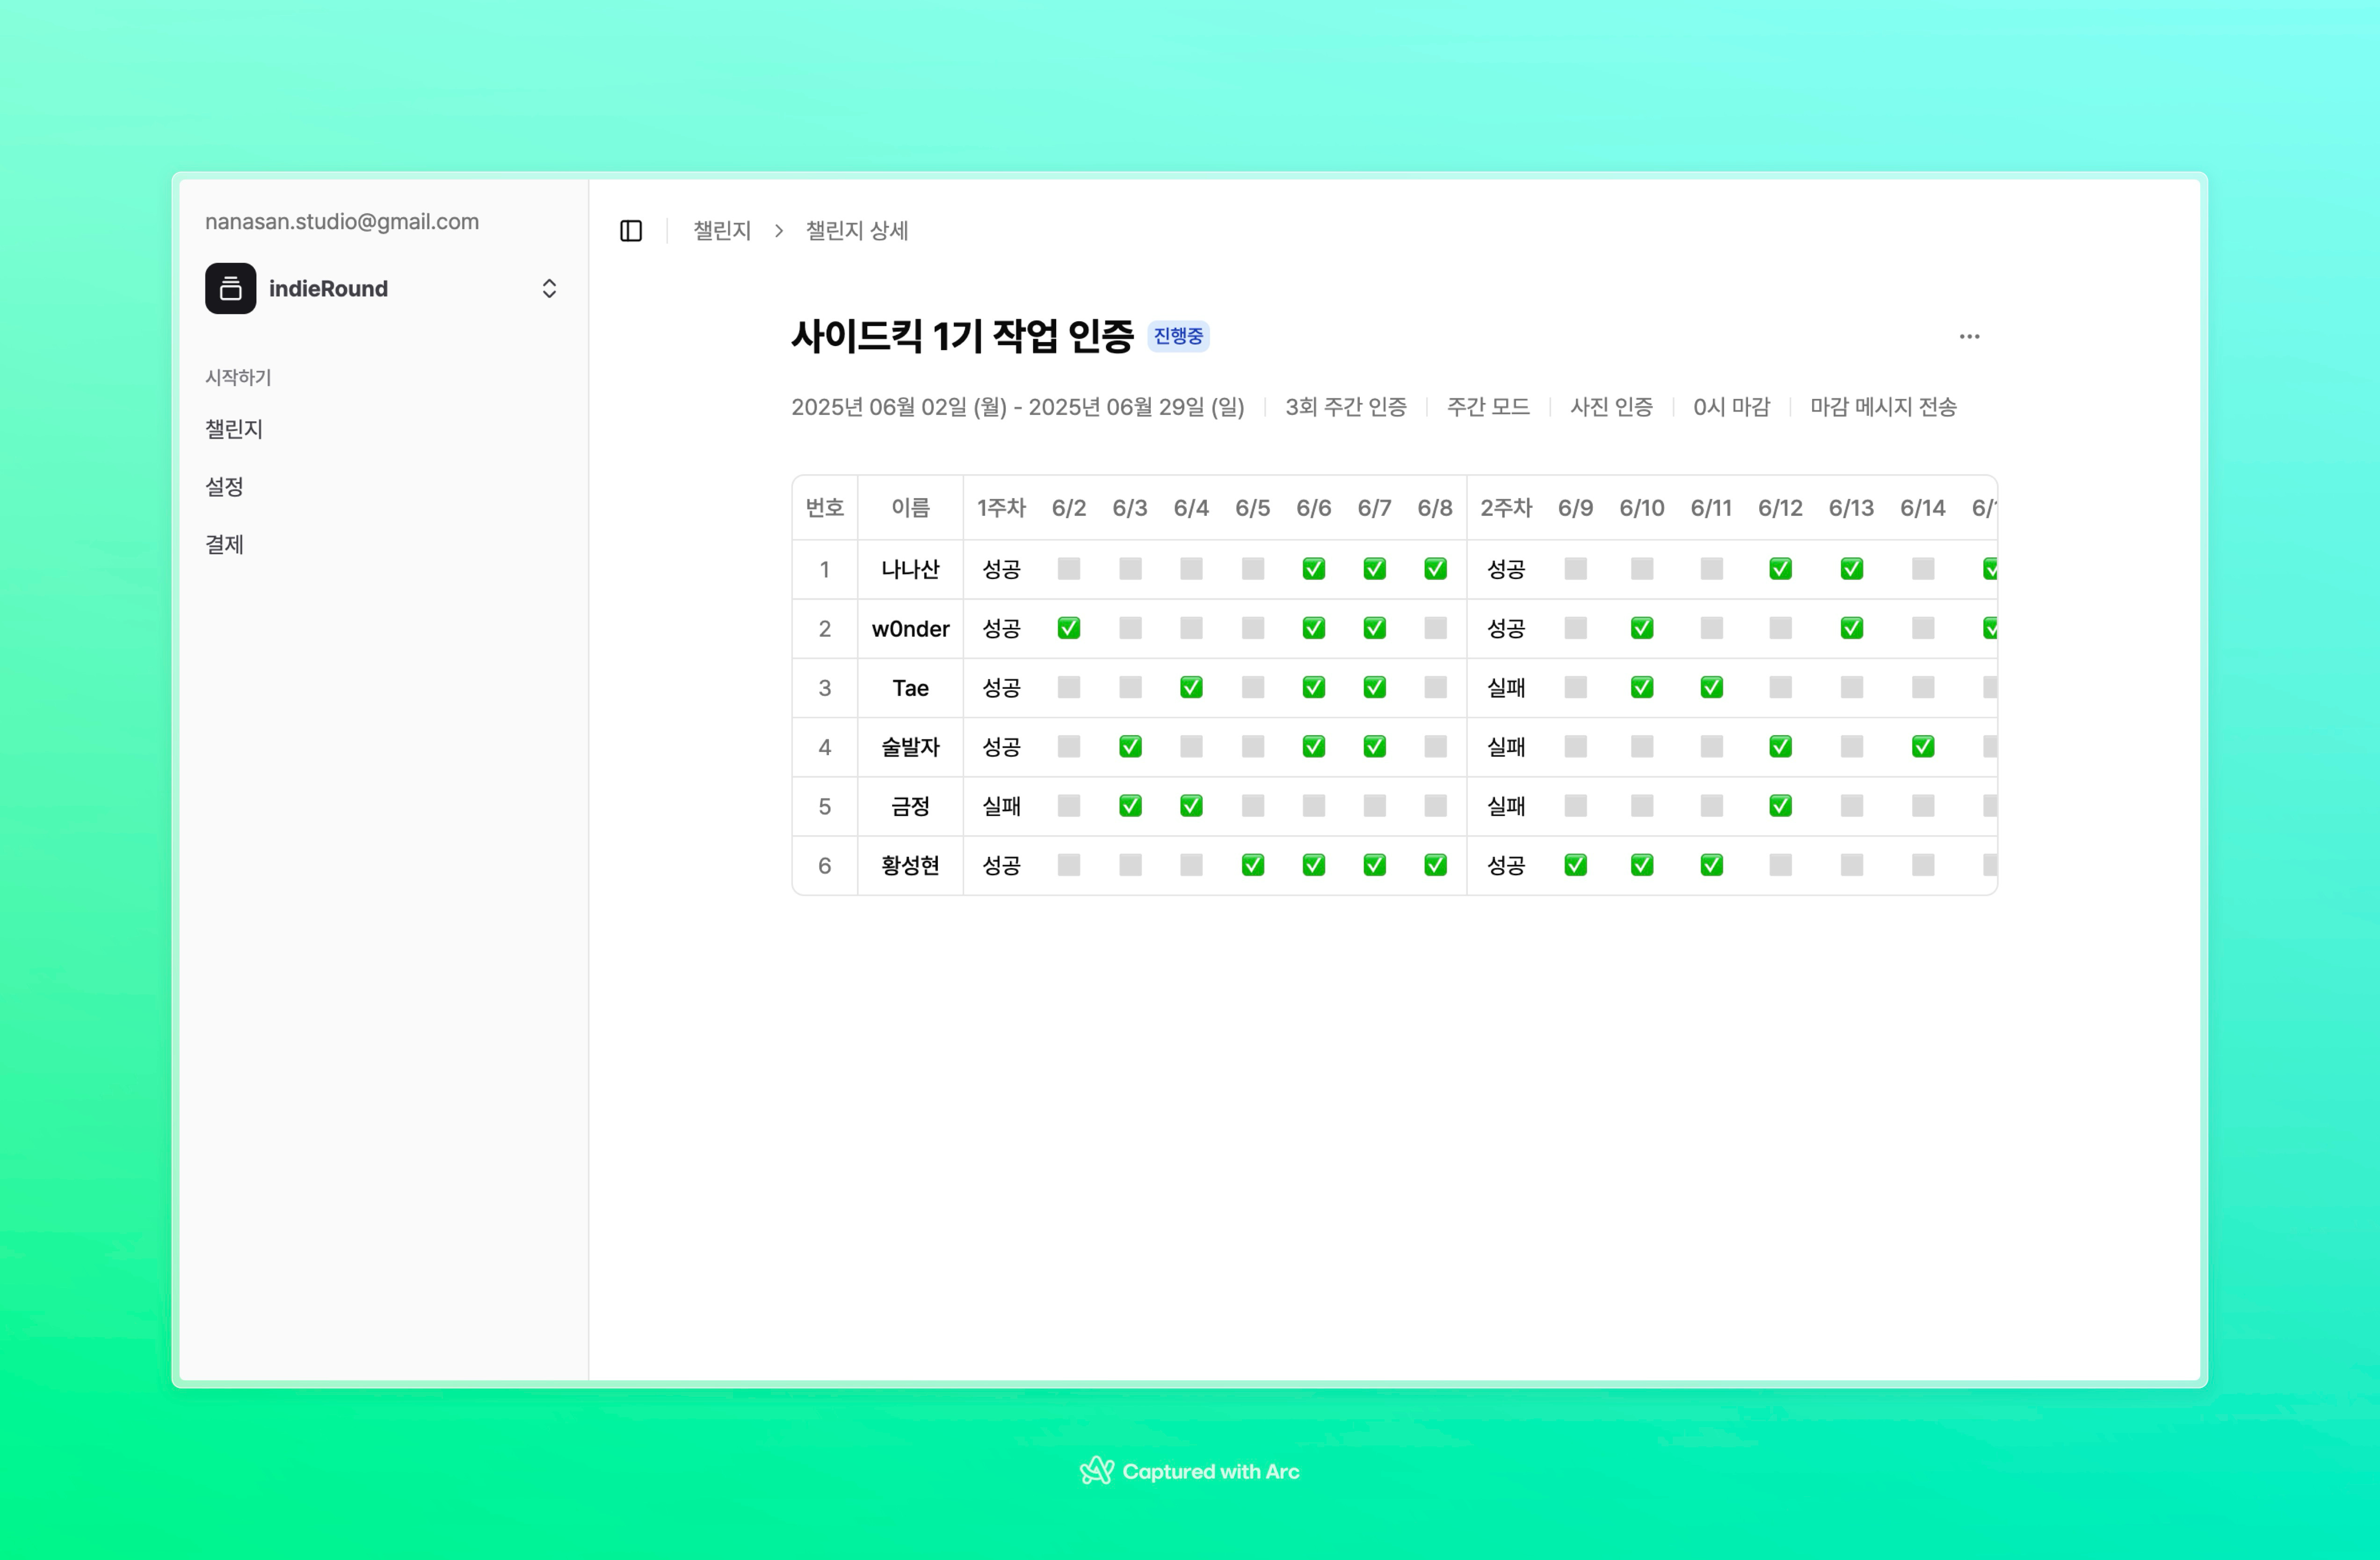Open the 결제 sidebar menu item
The height and width of the screenshot is (1560, 2380).
coord(225,545)
